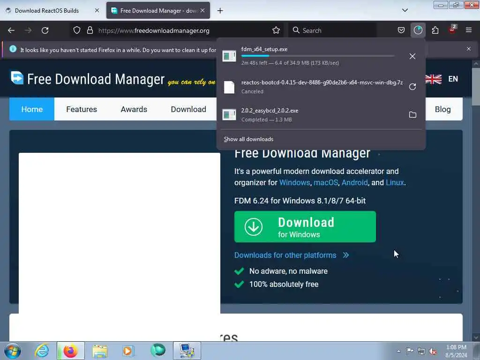Open Action Center flag tray icon
Image resolution: width=480 pixels, height=360 pixels.
[x=410, y=351]
